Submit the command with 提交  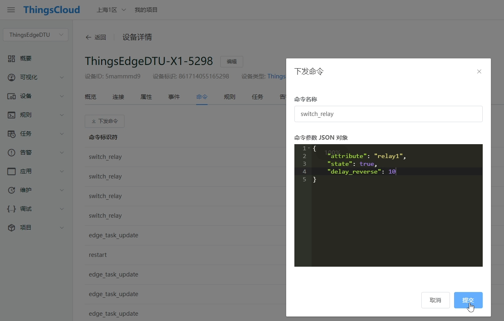[468, 300]
